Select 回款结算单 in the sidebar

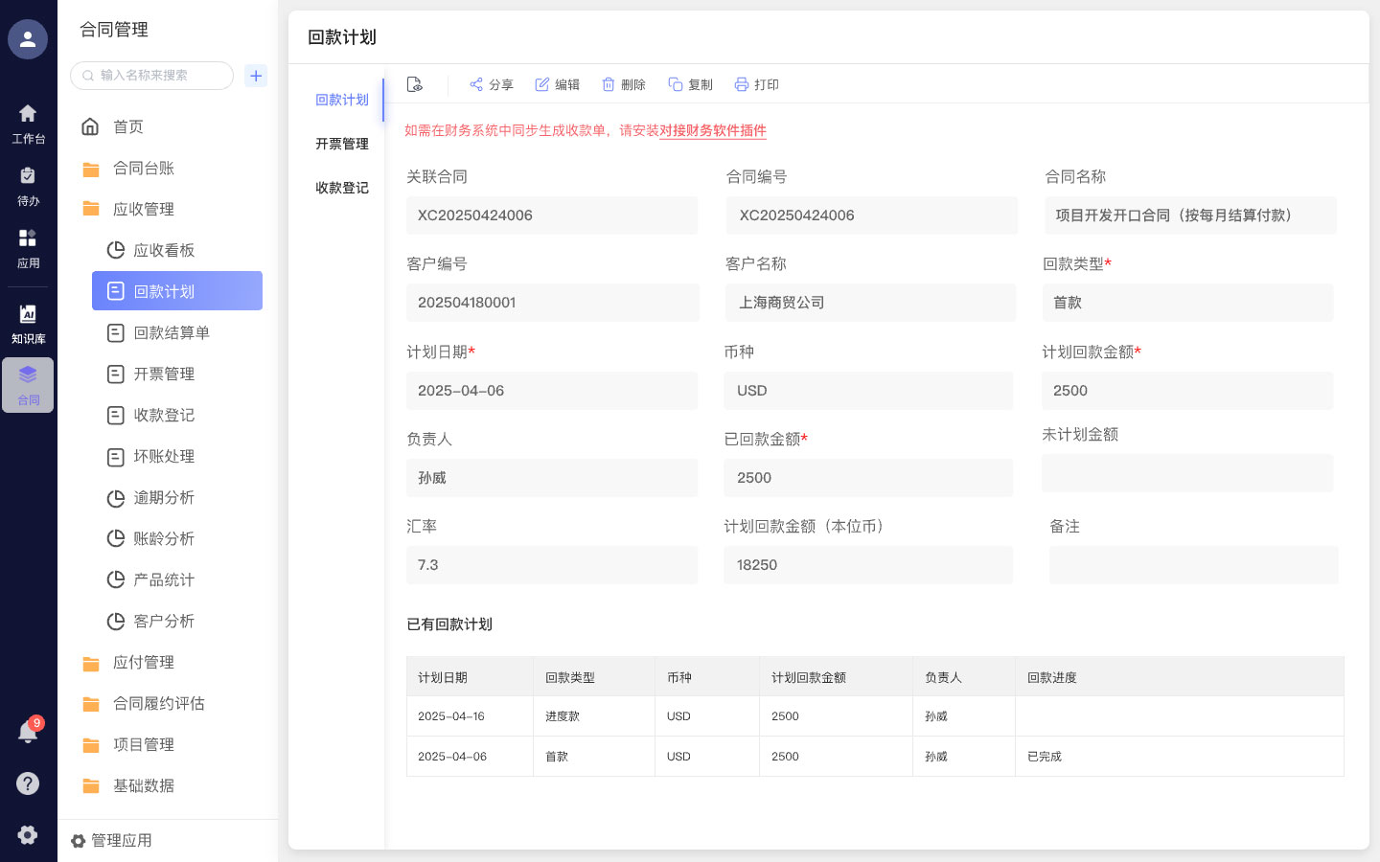coord(171,332)
